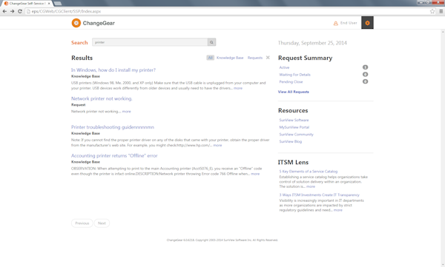Screen dimensions: 445x267
Task: Open the Chrome menu icon
Action: coord(441,11)
